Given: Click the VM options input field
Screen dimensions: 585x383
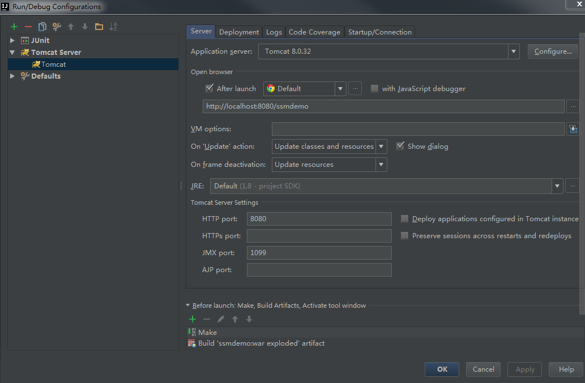Looking at the screenshot, I should coord(418,129).
